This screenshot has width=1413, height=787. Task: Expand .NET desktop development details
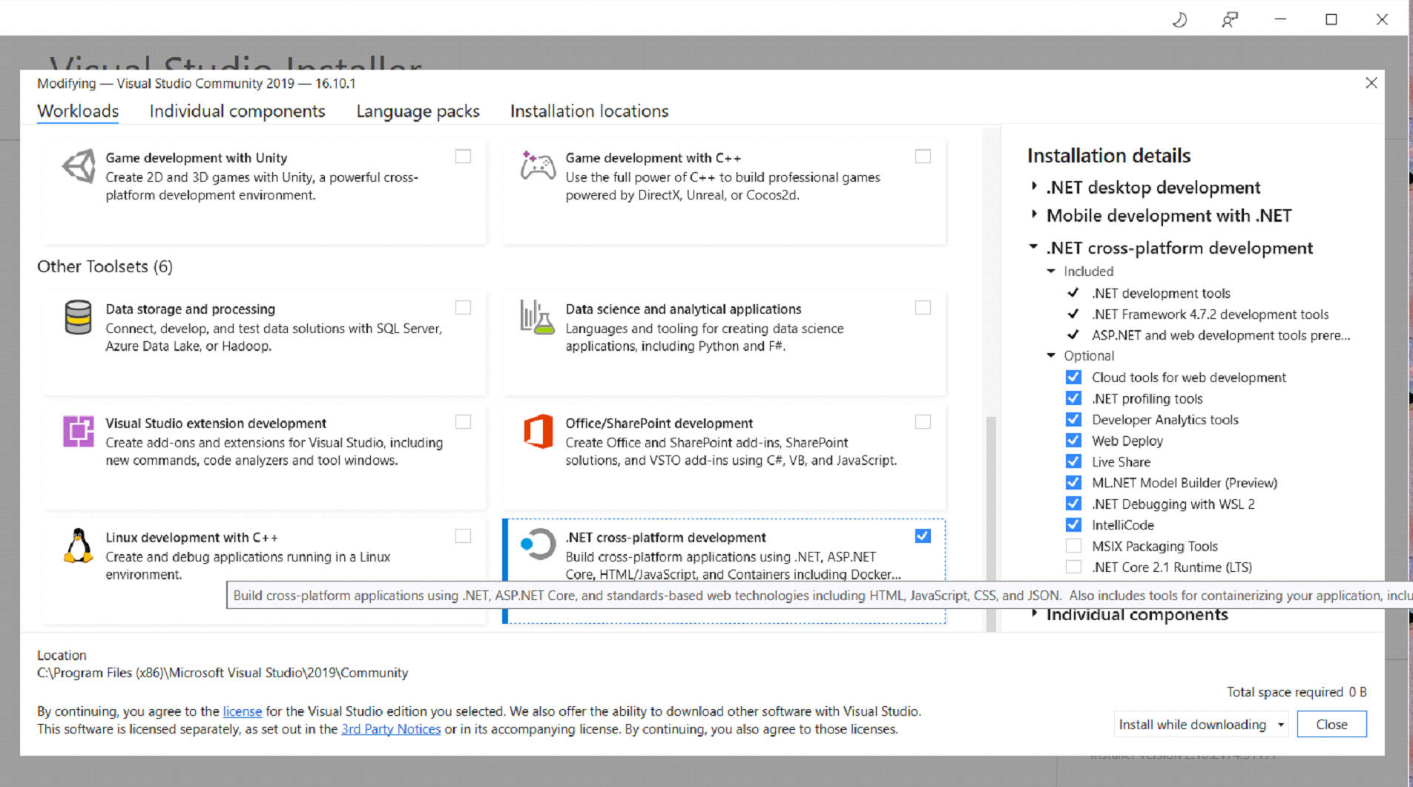point(1034,187)
